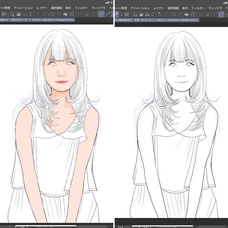
Task: Click Deselect icon in left screenshot
Action: (x=80, y=14)
